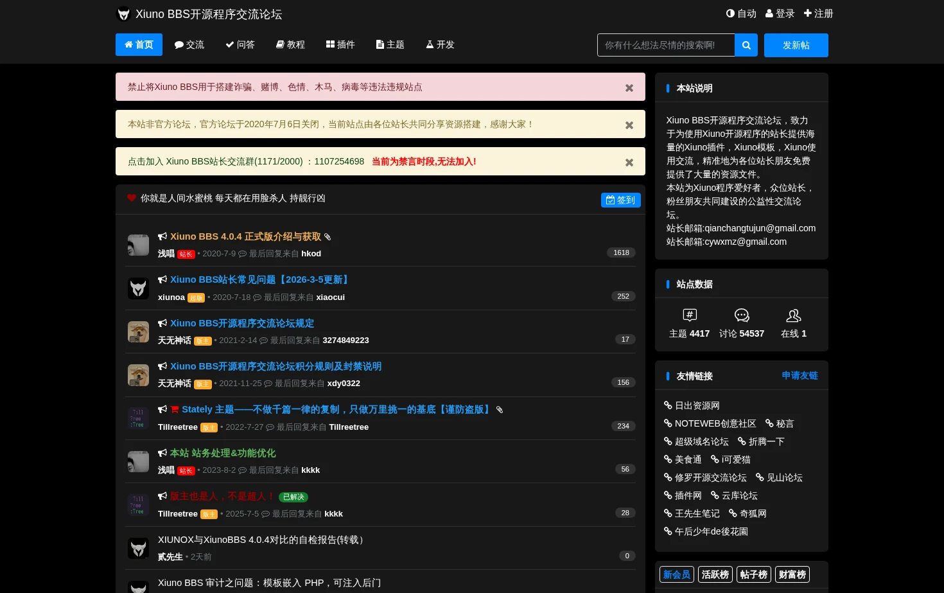Open the Stately 主题 thread
Image resolution: width=944 pixels, height=593 pixels.
337,409
